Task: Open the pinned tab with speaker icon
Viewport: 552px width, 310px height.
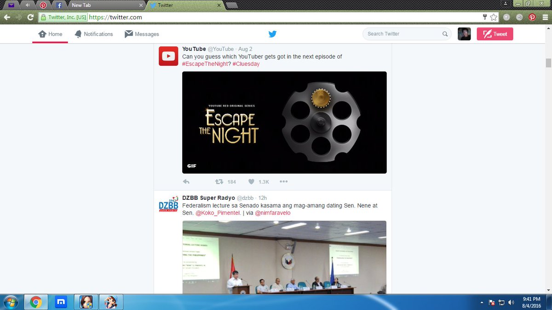Action: point(27,5)
